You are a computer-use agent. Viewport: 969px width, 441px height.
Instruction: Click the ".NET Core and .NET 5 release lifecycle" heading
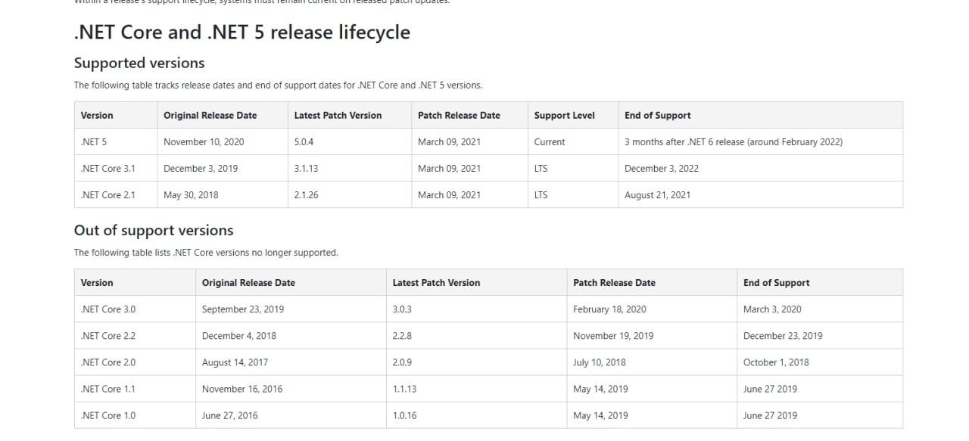241,33
